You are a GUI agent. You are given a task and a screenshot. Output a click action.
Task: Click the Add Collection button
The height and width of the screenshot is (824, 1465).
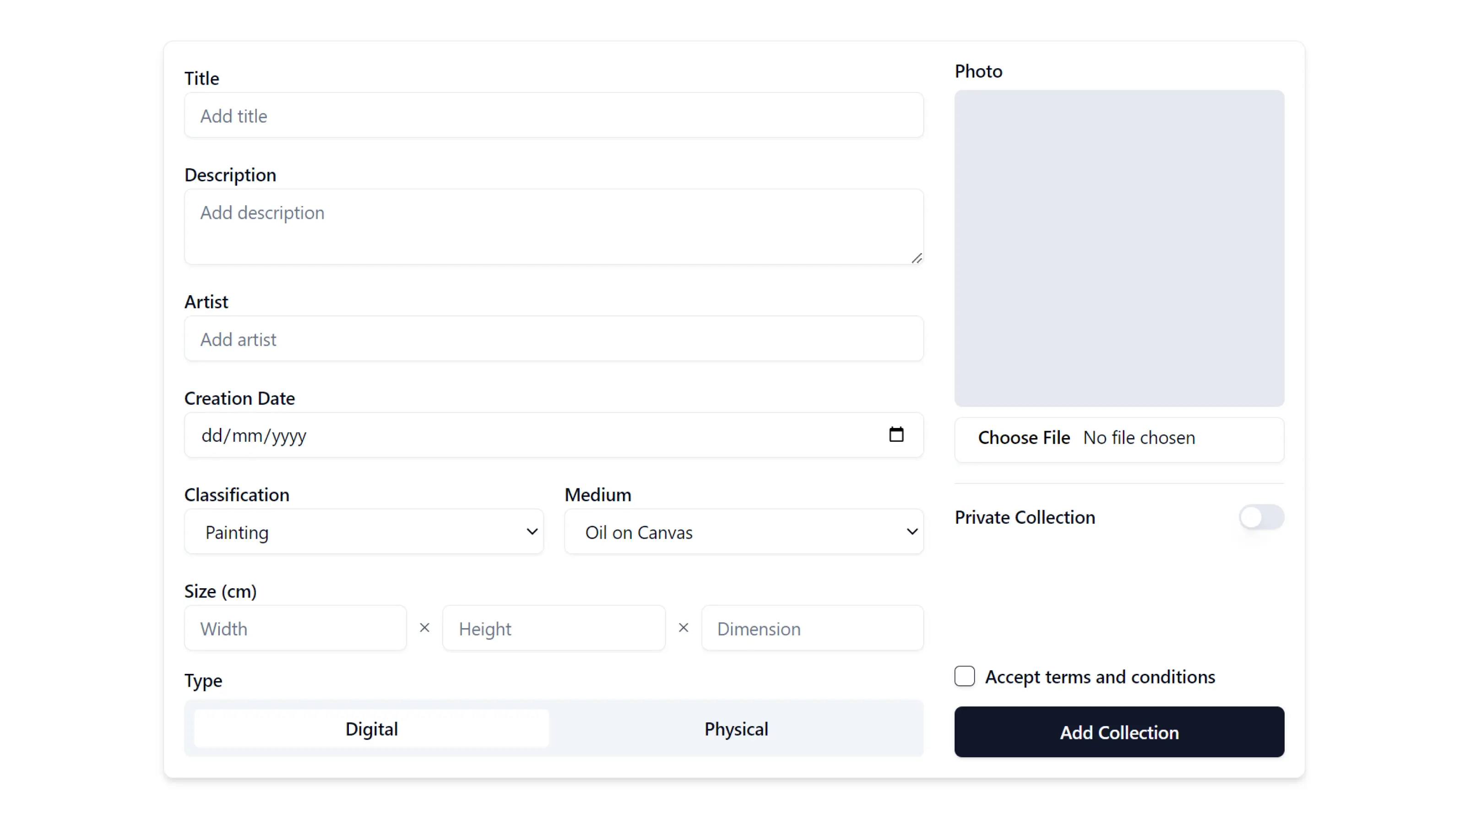point(1118,732)
